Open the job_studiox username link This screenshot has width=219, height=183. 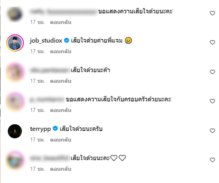46,41
